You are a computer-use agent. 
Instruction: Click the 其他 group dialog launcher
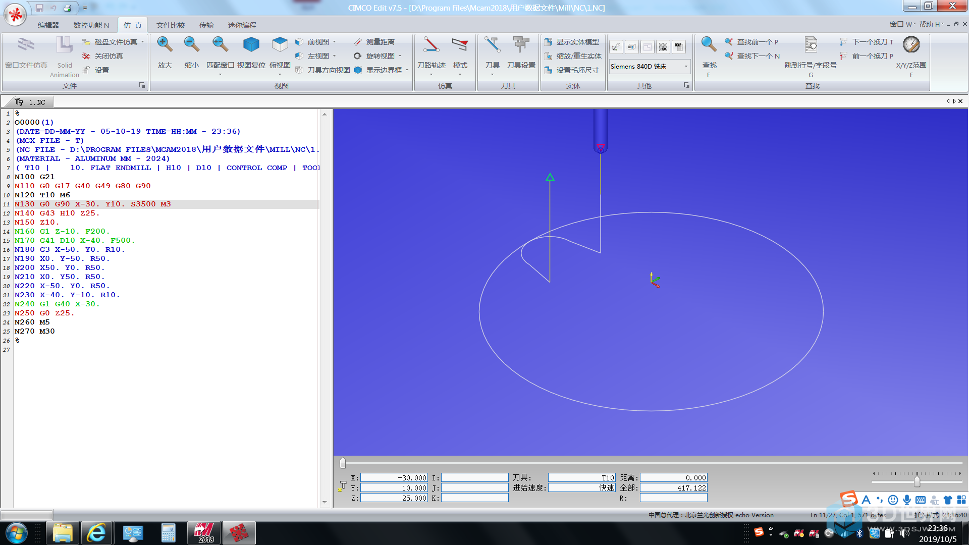(686, 85)
